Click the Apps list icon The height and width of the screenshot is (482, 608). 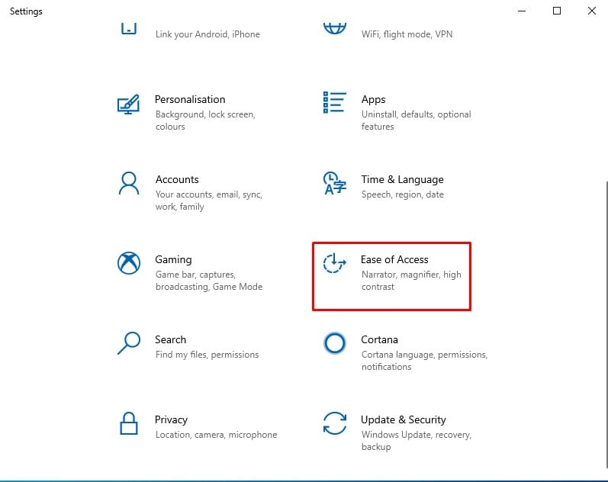tap(335, 102)
